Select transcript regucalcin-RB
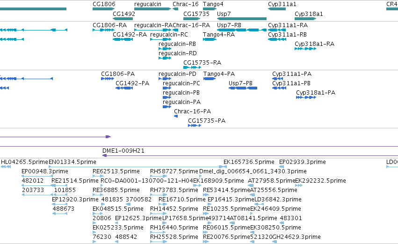Image resolution: width=398 pixels, height=244 pixels. click(165, 49)
